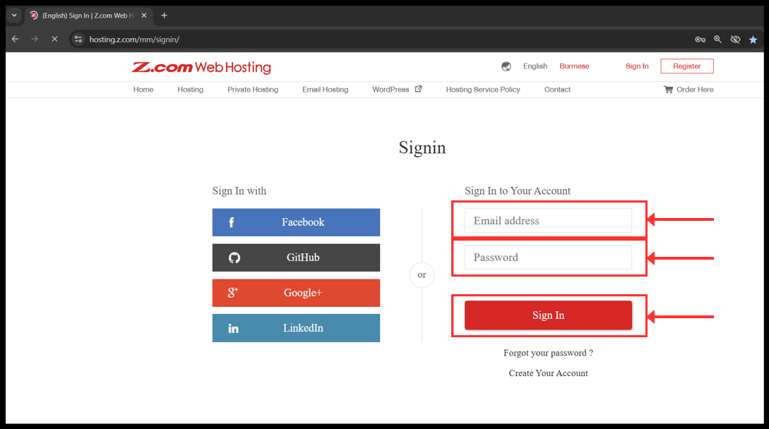Expand the tab search dropdown arrow

(x=14, y=16)
